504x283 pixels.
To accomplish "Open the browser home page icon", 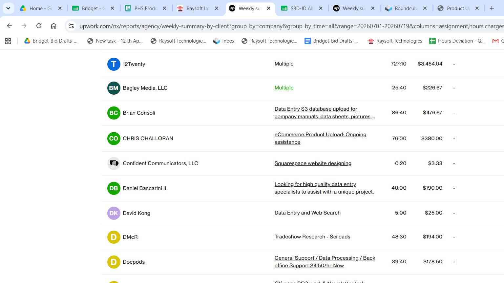I will [x=53, y=26].
